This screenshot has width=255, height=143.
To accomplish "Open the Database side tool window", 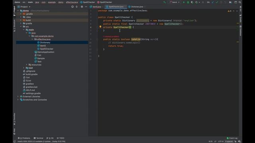I will (241, 31).
